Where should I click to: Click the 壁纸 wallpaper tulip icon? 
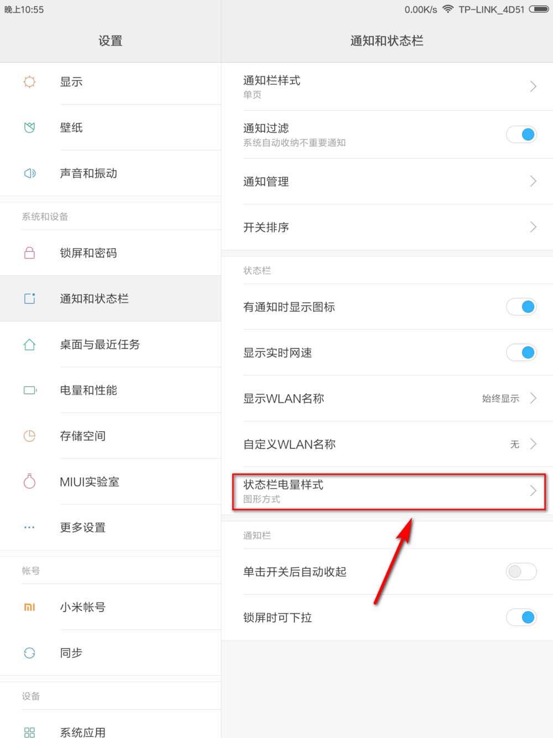(x=30, y=128)
